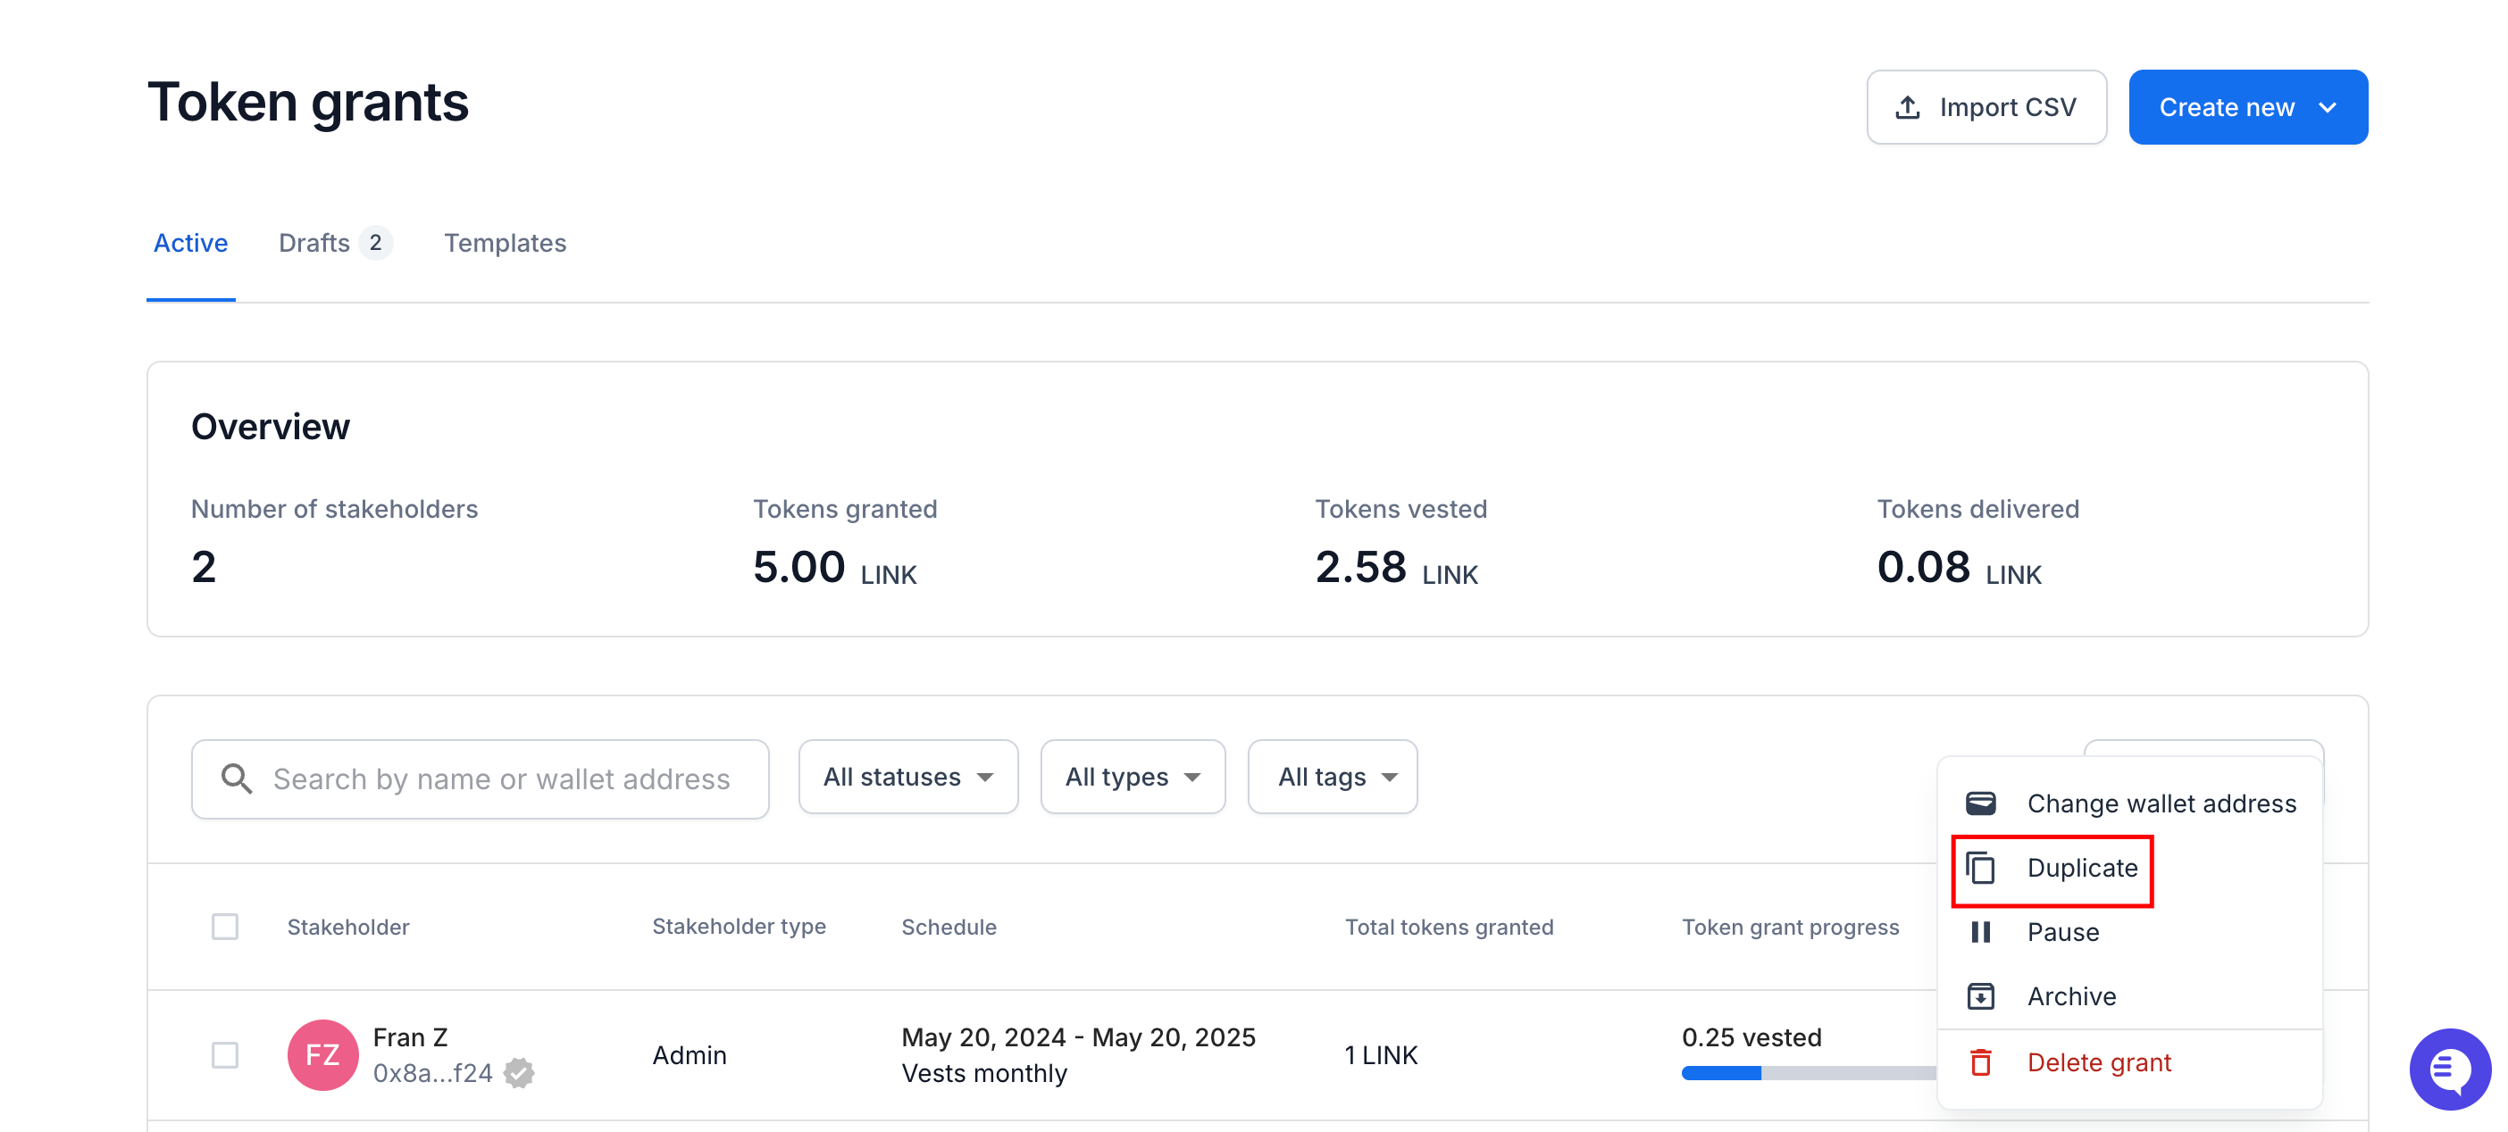
Task: Switch to the Active tab
Action: [191, 242]
